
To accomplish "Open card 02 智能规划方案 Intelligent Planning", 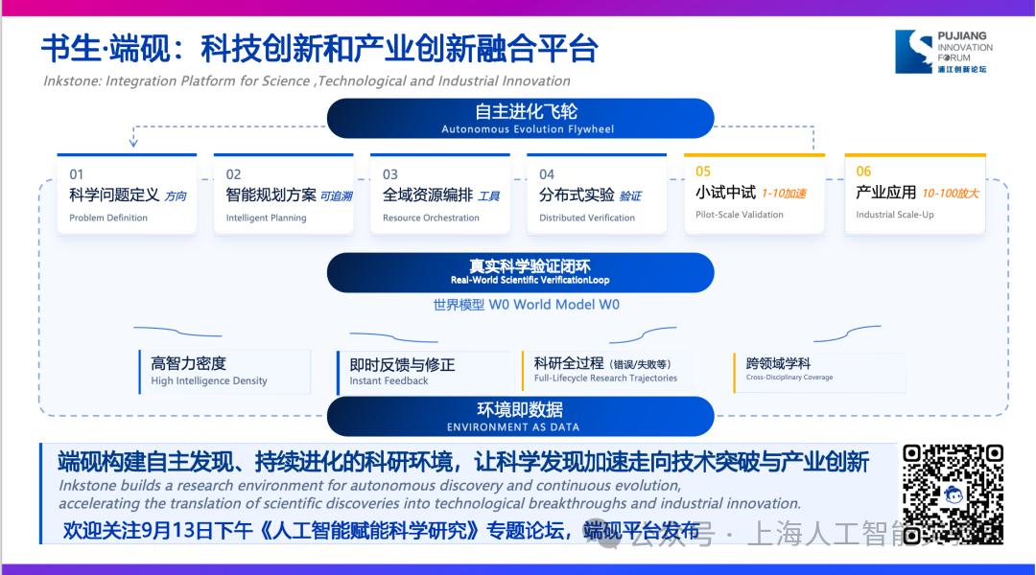I will point(283,195).
